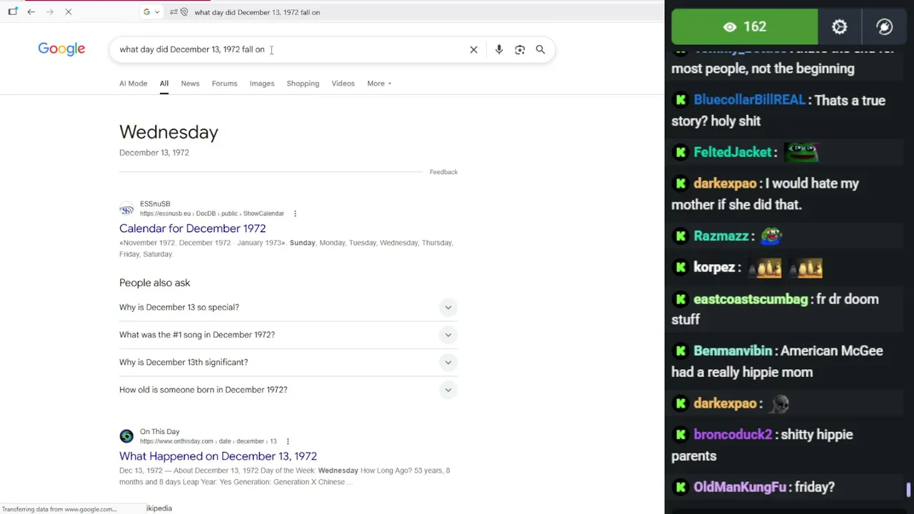Screen dimensions: 914x514
Task: Open What Happened on December 13, 1972
Action: (218, 456)
